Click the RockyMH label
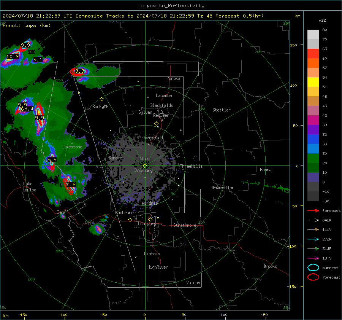Screen dimensions: 342x320 [100, 107]
